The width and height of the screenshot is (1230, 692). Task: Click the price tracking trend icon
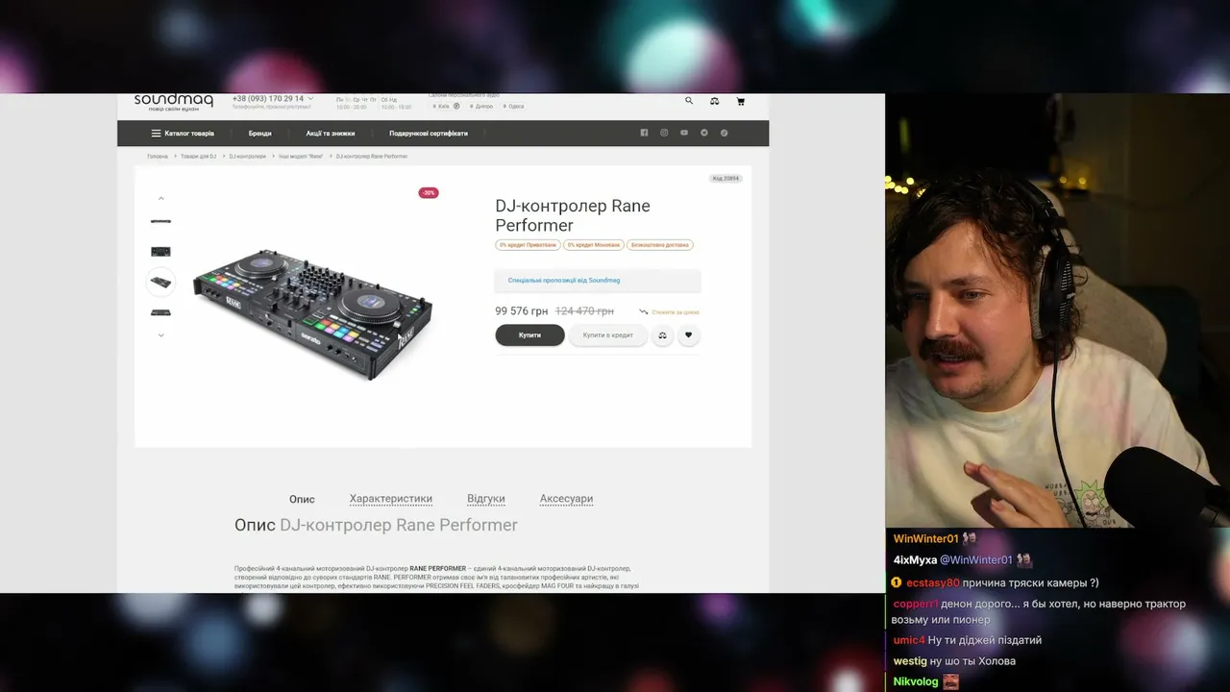[x=644, y=311]
